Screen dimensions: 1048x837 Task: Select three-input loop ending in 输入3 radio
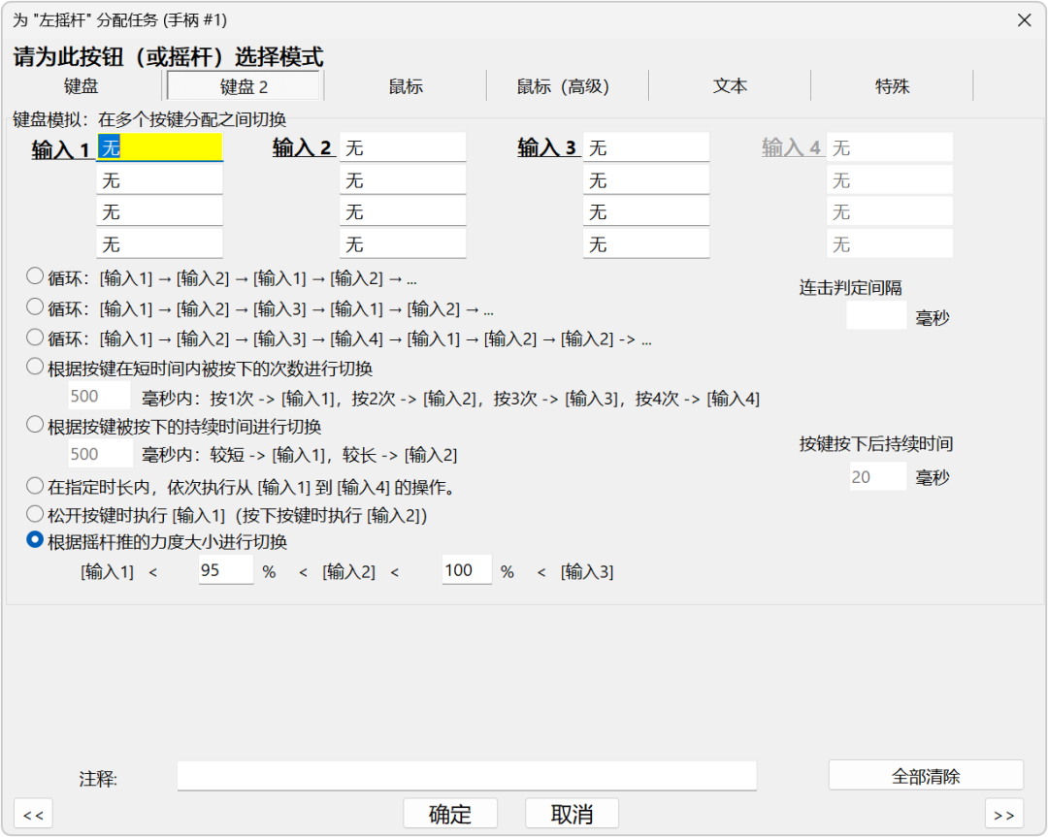[35, 306]
